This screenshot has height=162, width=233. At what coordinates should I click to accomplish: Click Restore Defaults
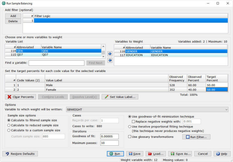tap(20, 154)
